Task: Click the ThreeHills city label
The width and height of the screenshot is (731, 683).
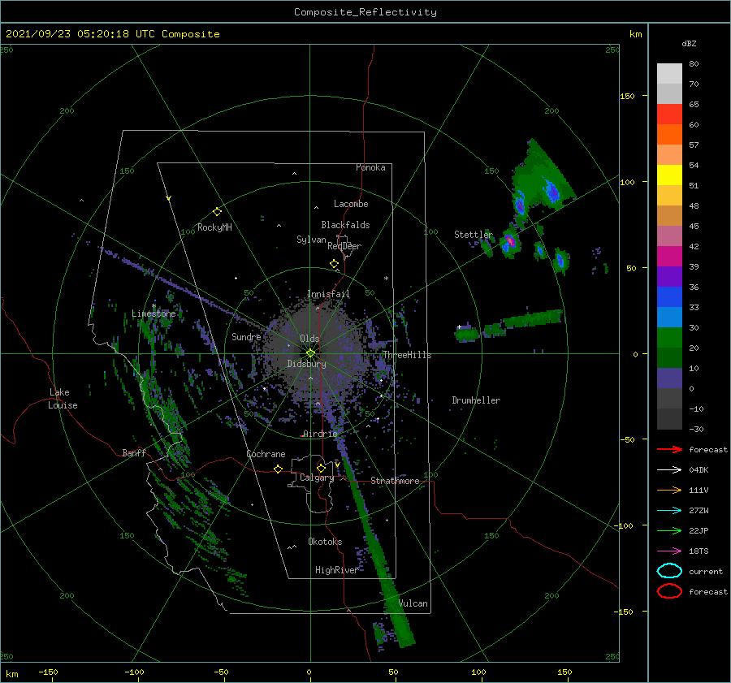Action: coord(408,355)
